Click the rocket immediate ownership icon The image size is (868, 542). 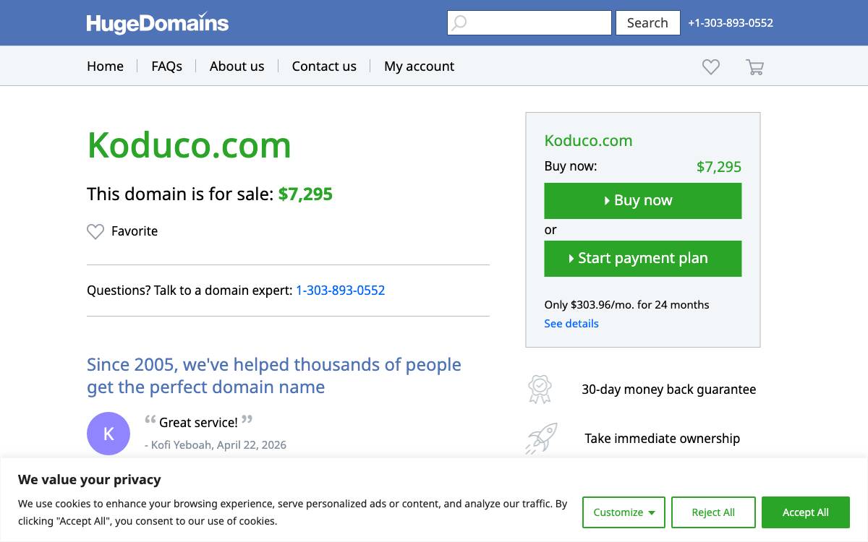tap(541, 438)
